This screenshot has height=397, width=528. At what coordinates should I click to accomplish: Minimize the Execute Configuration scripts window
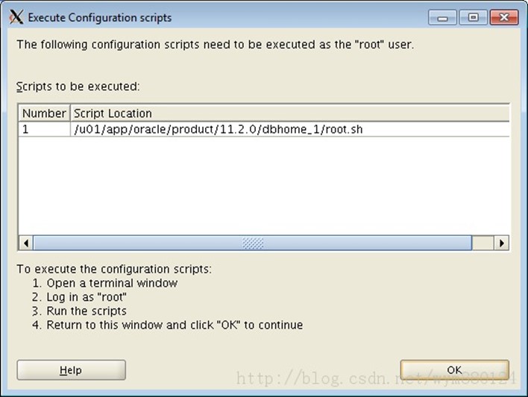tap(442, 17)
